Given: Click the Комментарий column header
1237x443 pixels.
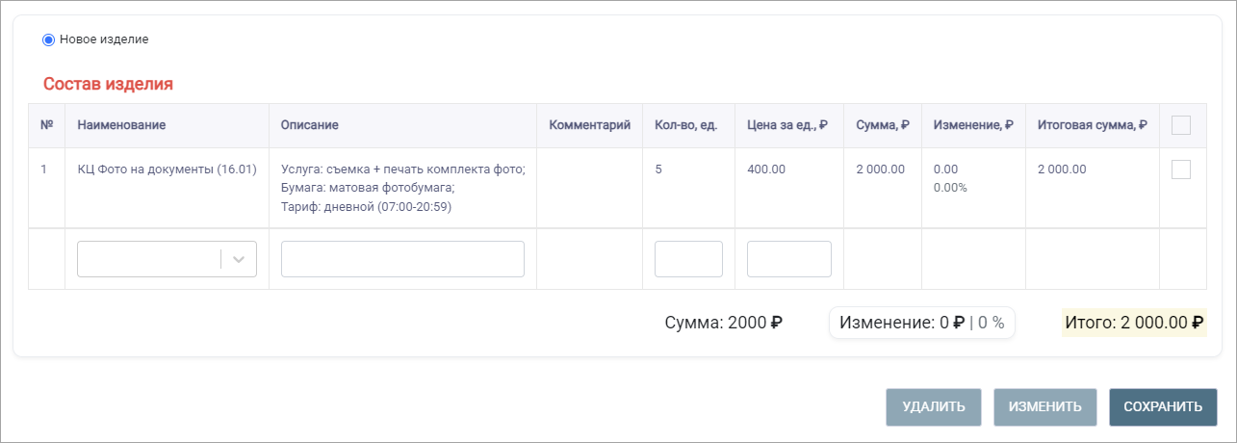Looking at the screenshot, I should 589,125.
